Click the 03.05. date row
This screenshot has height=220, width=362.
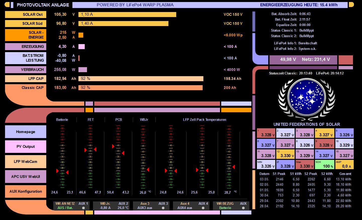point(305,179)
